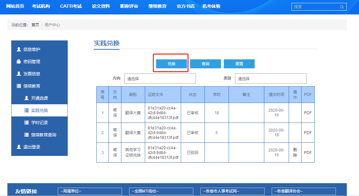359x196 pixels.
Task: Click 首页 in the breadcrumb
Action: coord(35,25)
